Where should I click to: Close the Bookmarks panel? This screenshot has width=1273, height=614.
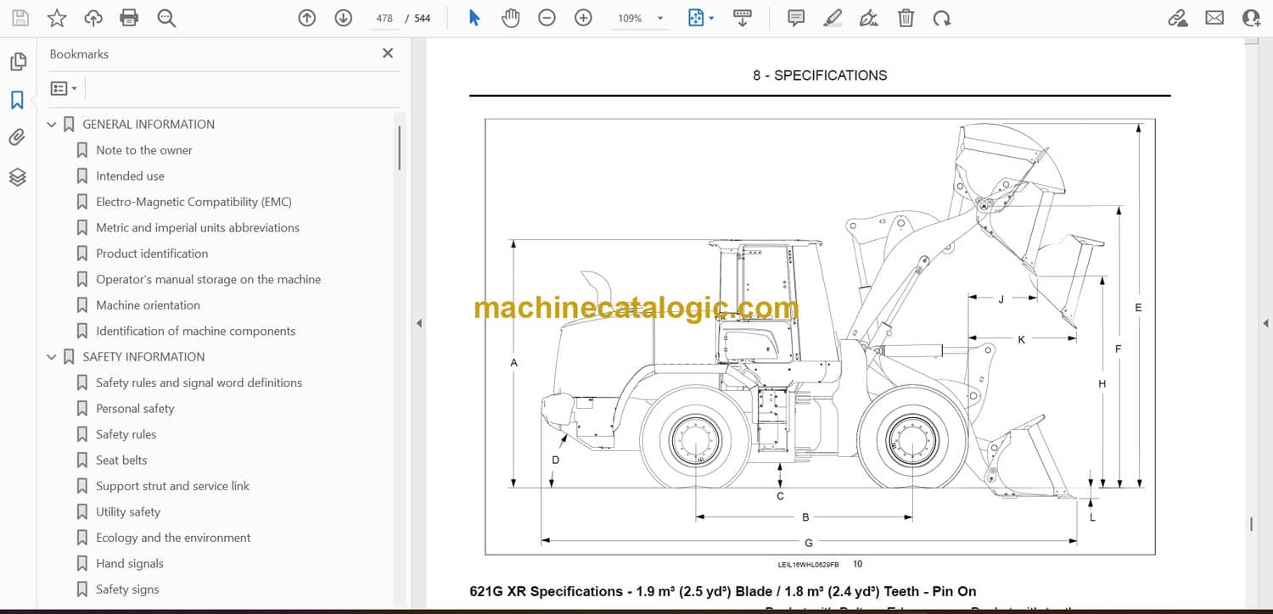(388, 53)
